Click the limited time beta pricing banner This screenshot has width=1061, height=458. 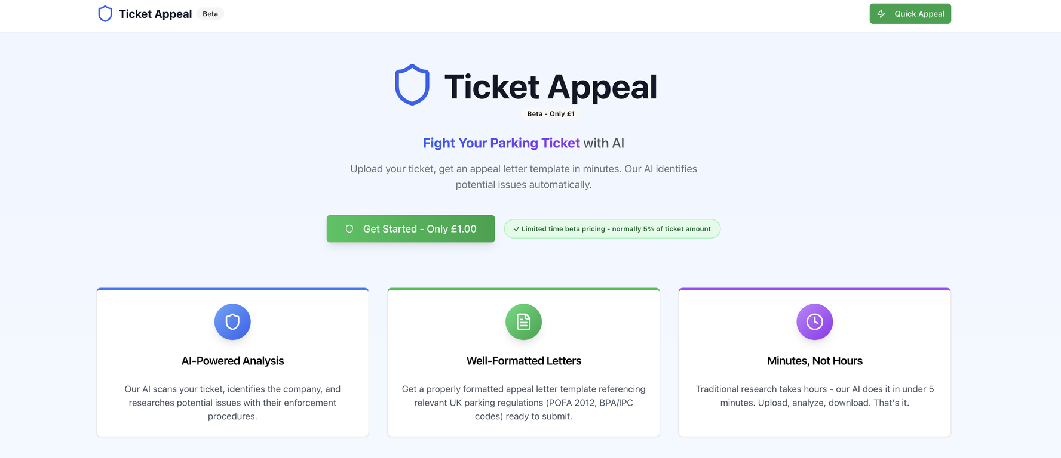[612, 228]
